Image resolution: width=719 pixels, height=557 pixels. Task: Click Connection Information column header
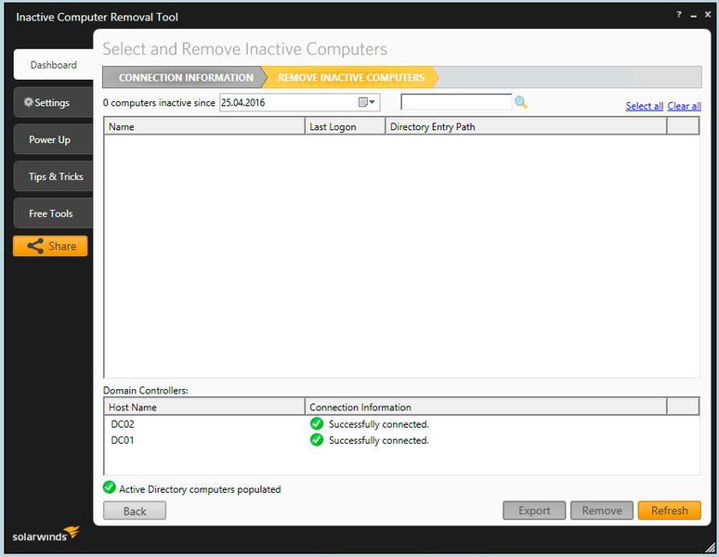486,407
